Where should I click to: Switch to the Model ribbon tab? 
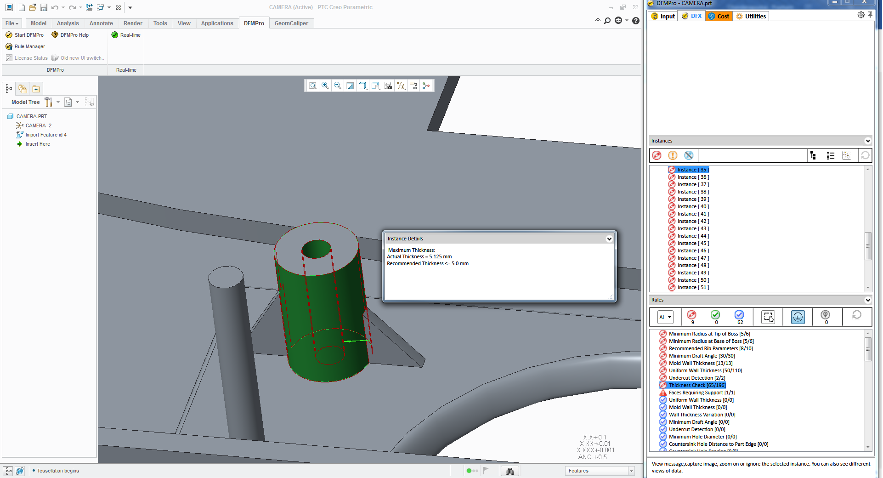[x=39, y=23]
